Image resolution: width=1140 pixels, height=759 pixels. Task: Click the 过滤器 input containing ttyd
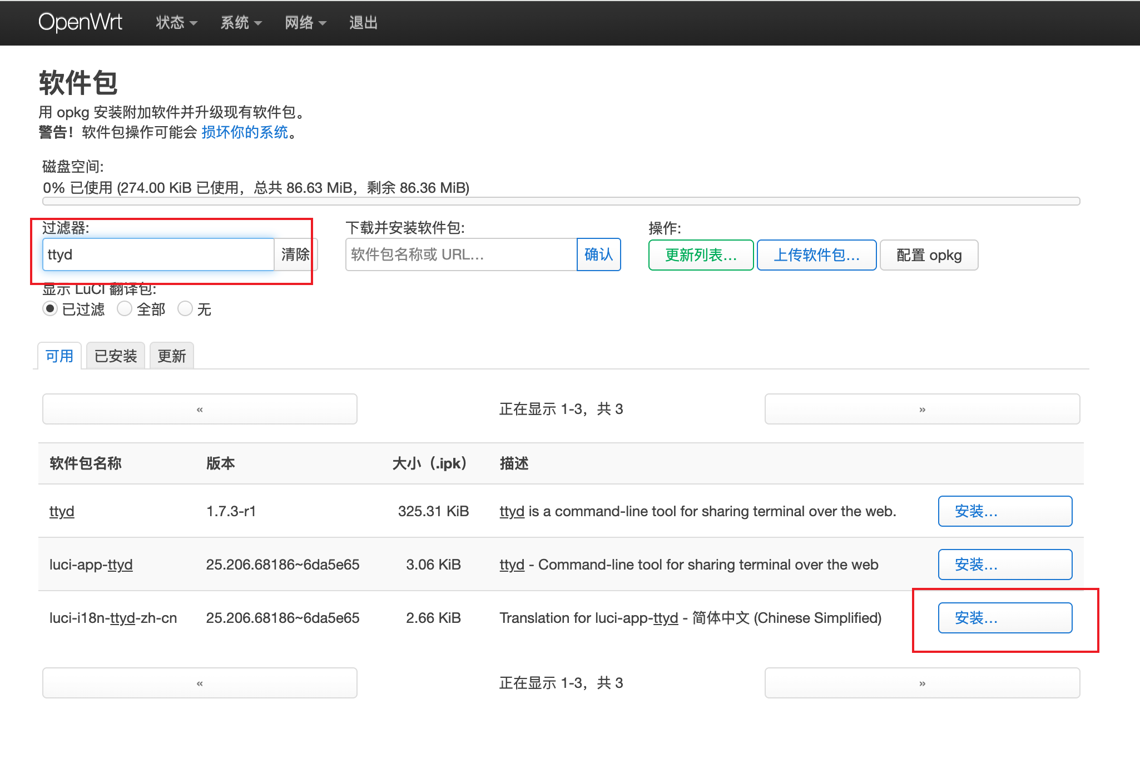158,254
